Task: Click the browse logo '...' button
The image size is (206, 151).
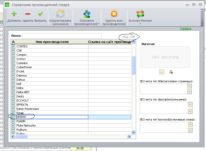Action: (x=162, y=72)
